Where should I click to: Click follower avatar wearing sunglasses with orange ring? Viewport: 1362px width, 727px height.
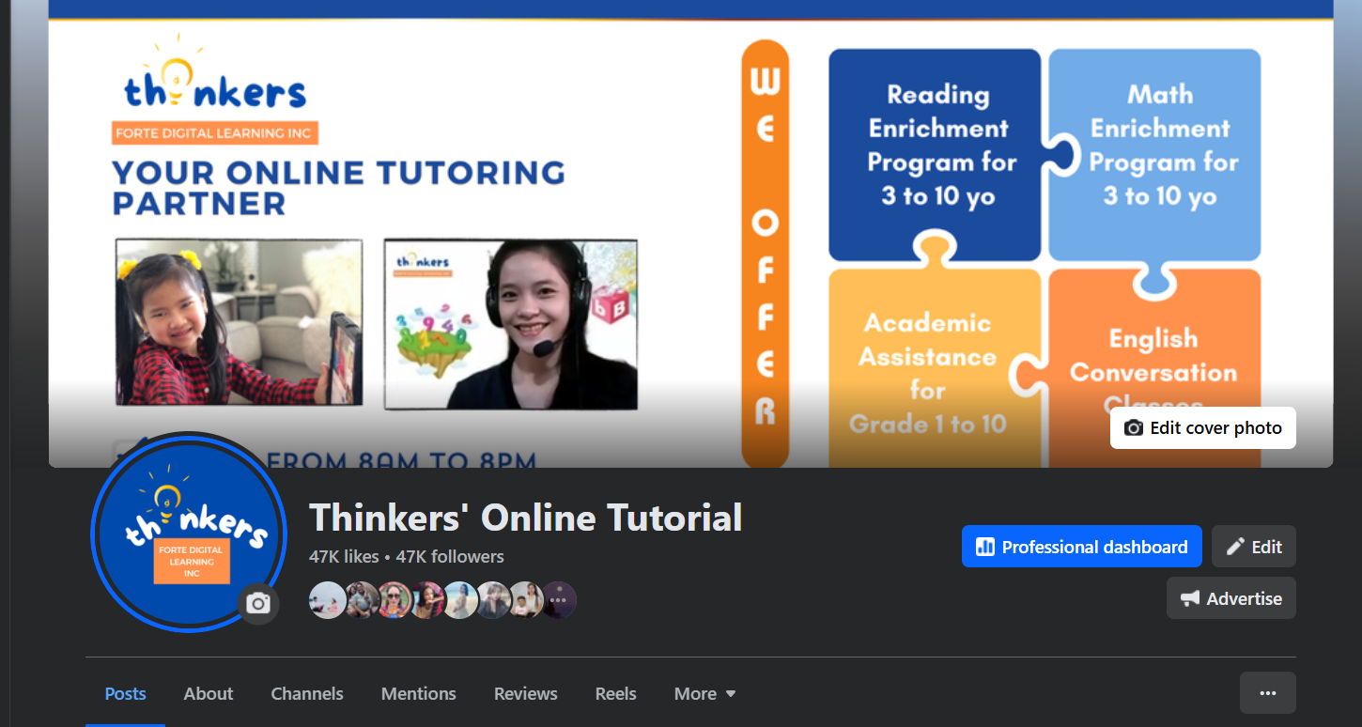(x=395, y=599)
